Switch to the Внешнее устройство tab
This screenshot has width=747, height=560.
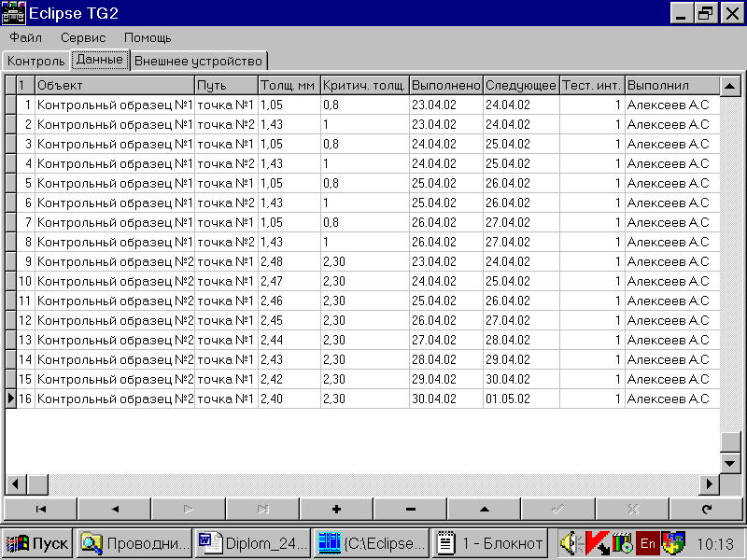click(199, 61)
